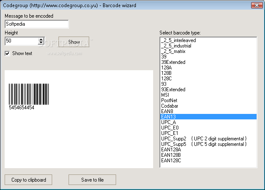Viewport: 265px width, 190px height.
Task: Select UPC_E0 barcode type
Action: point(208,128)
